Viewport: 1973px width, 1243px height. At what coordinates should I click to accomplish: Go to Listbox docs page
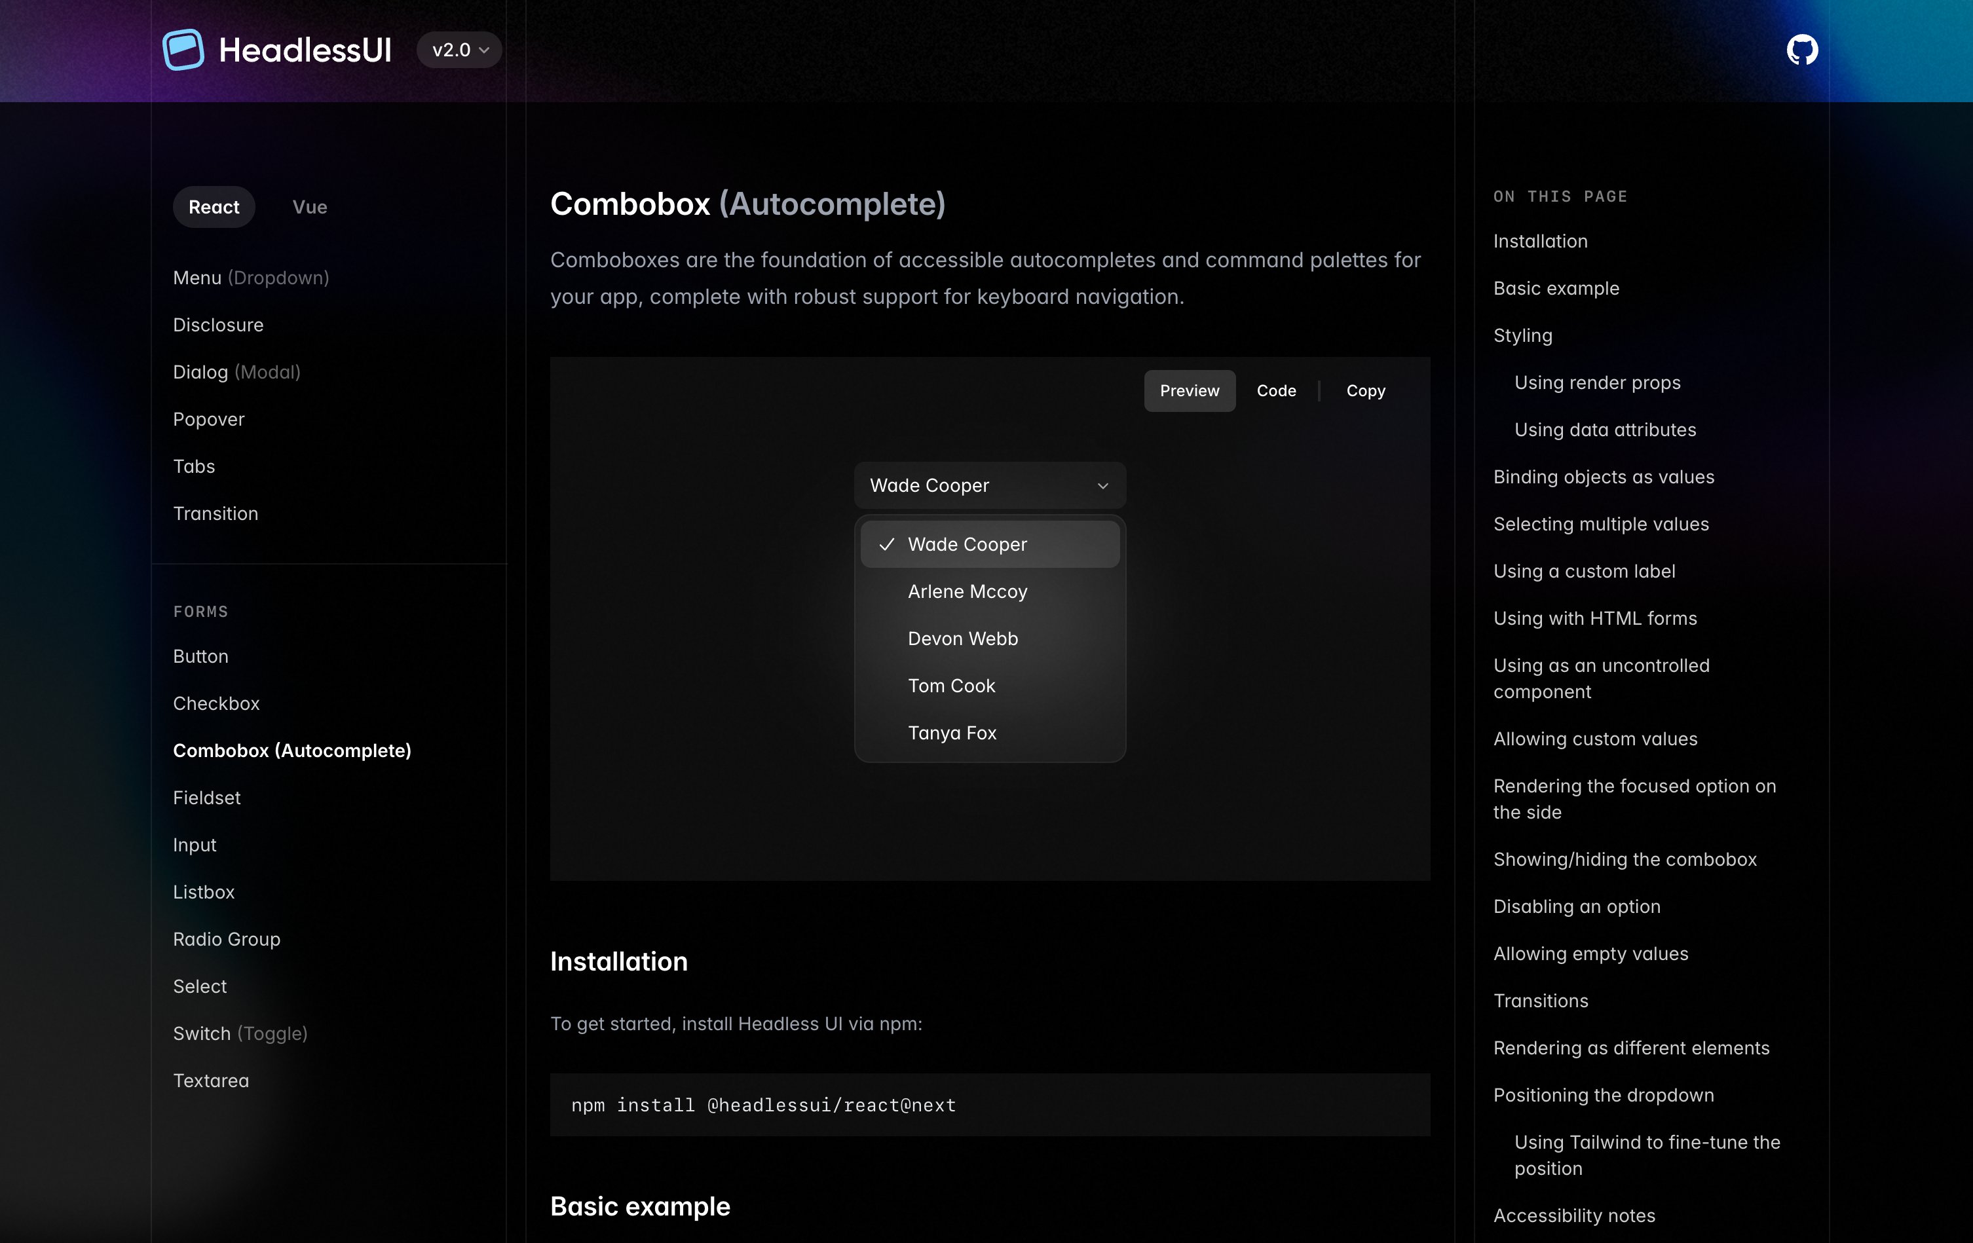pos(203,893)
